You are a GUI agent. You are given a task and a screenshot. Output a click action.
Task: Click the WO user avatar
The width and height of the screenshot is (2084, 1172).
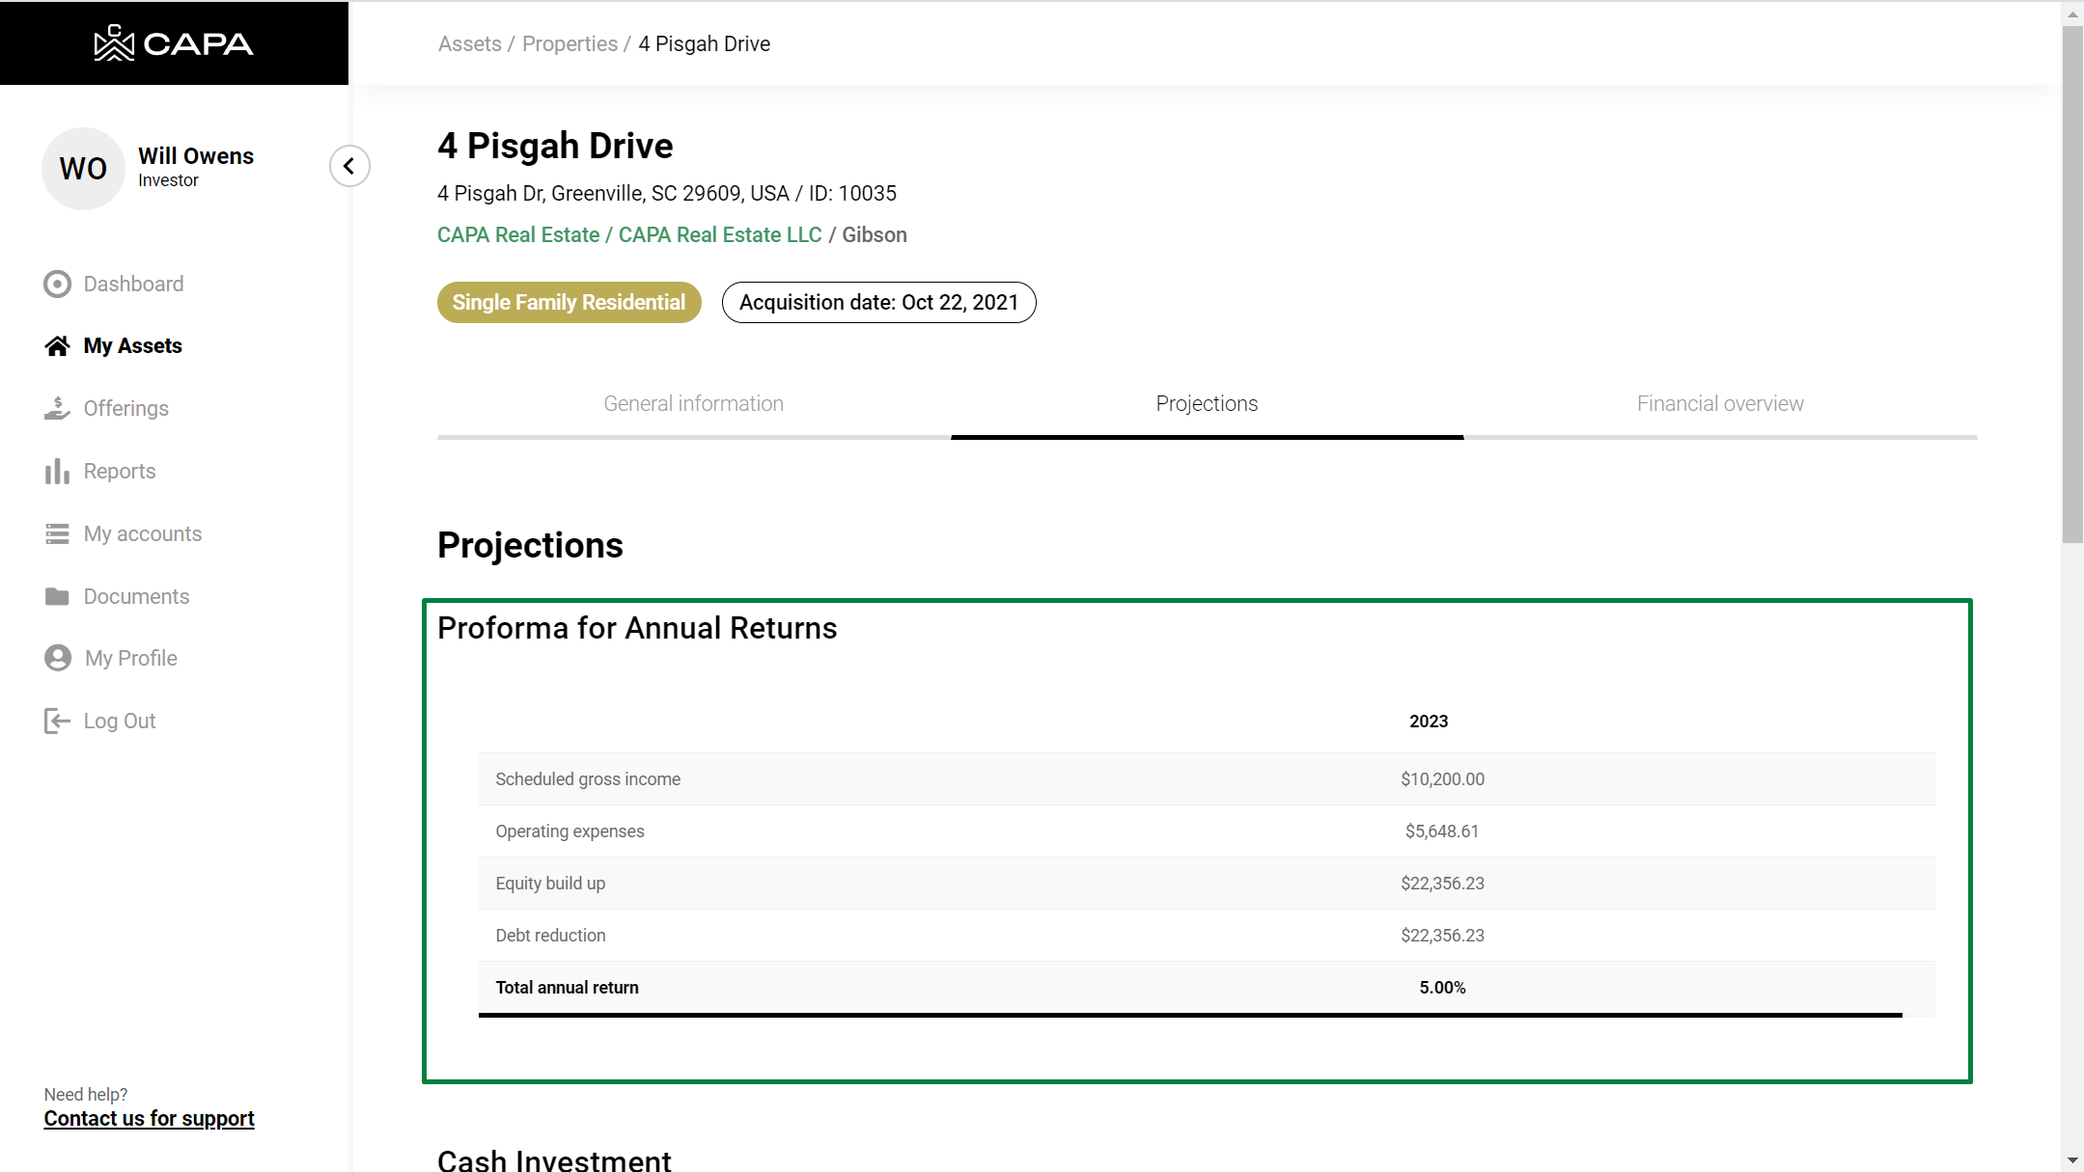83,169
